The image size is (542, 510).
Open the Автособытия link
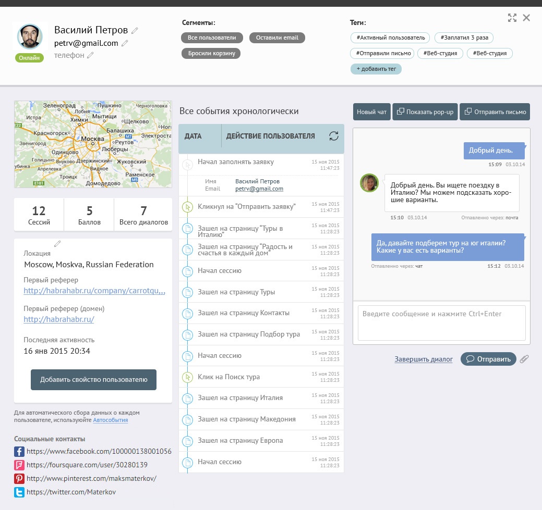tap(110, 420)
